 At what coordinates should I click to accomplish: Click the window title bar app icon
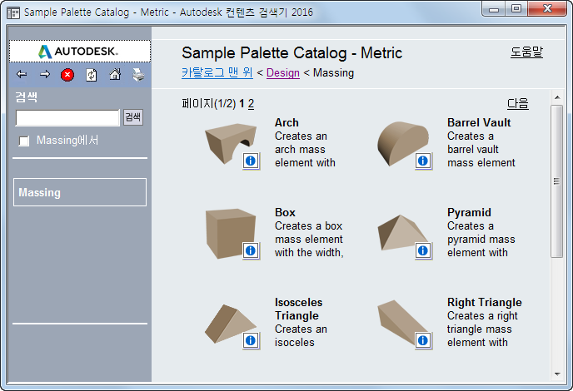tap(13, 12)
